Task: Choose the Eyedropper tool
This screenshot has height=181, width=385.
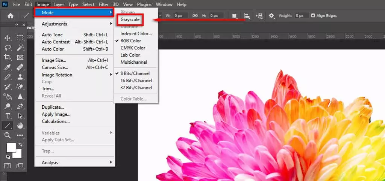Action: tap(7, 67)
